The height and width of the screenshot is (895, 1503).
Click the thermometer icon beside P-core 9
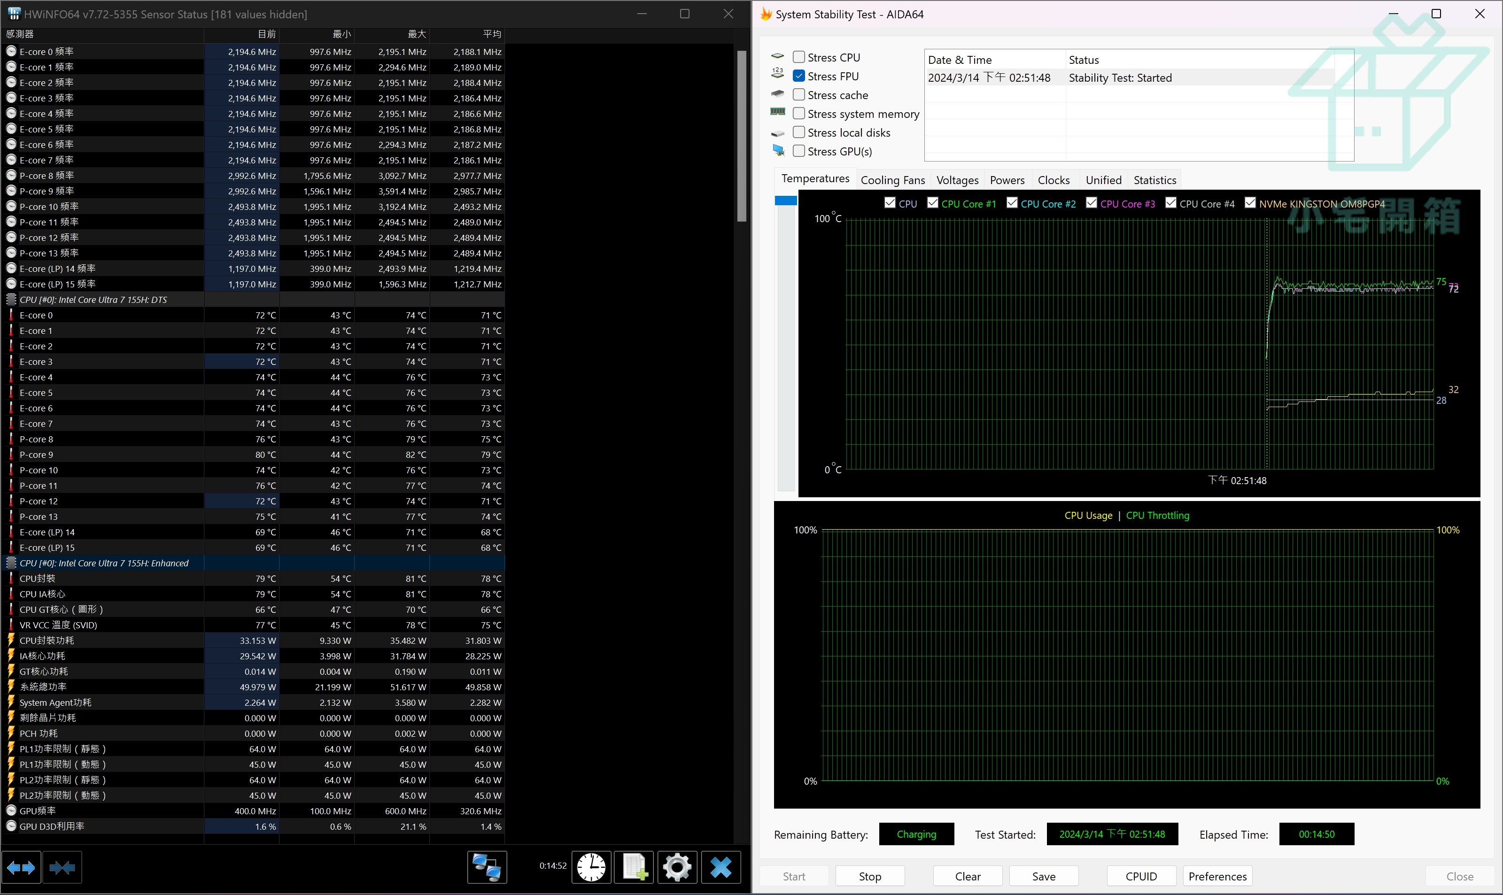click(x=11, y=454)
